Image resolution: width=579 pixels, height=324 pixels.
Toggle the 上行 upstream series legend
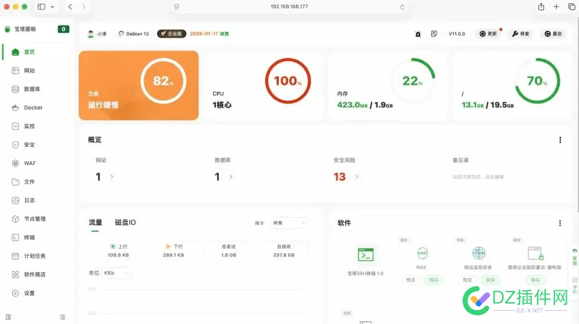(x=118, y=246)
